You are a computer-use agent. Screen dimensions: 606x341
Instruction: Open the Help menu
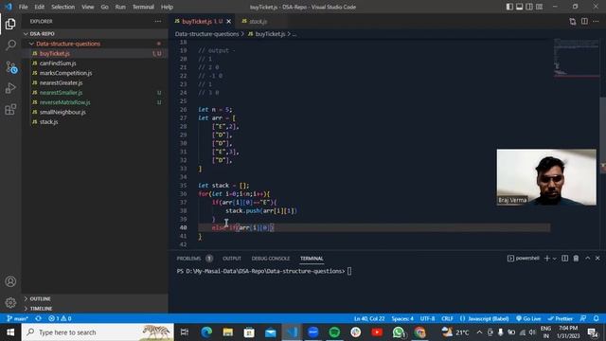(x=167, y=7)
